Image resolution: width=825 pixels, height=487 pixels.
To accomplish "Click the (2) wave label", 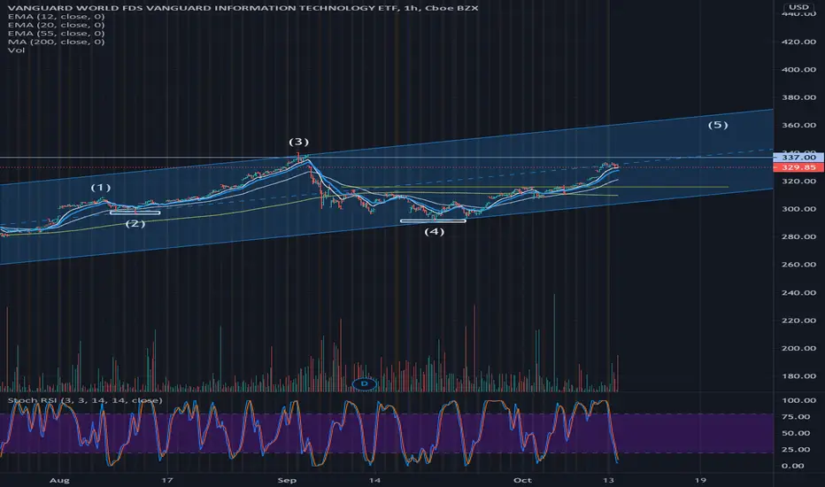I will click(x=135, y=223).
